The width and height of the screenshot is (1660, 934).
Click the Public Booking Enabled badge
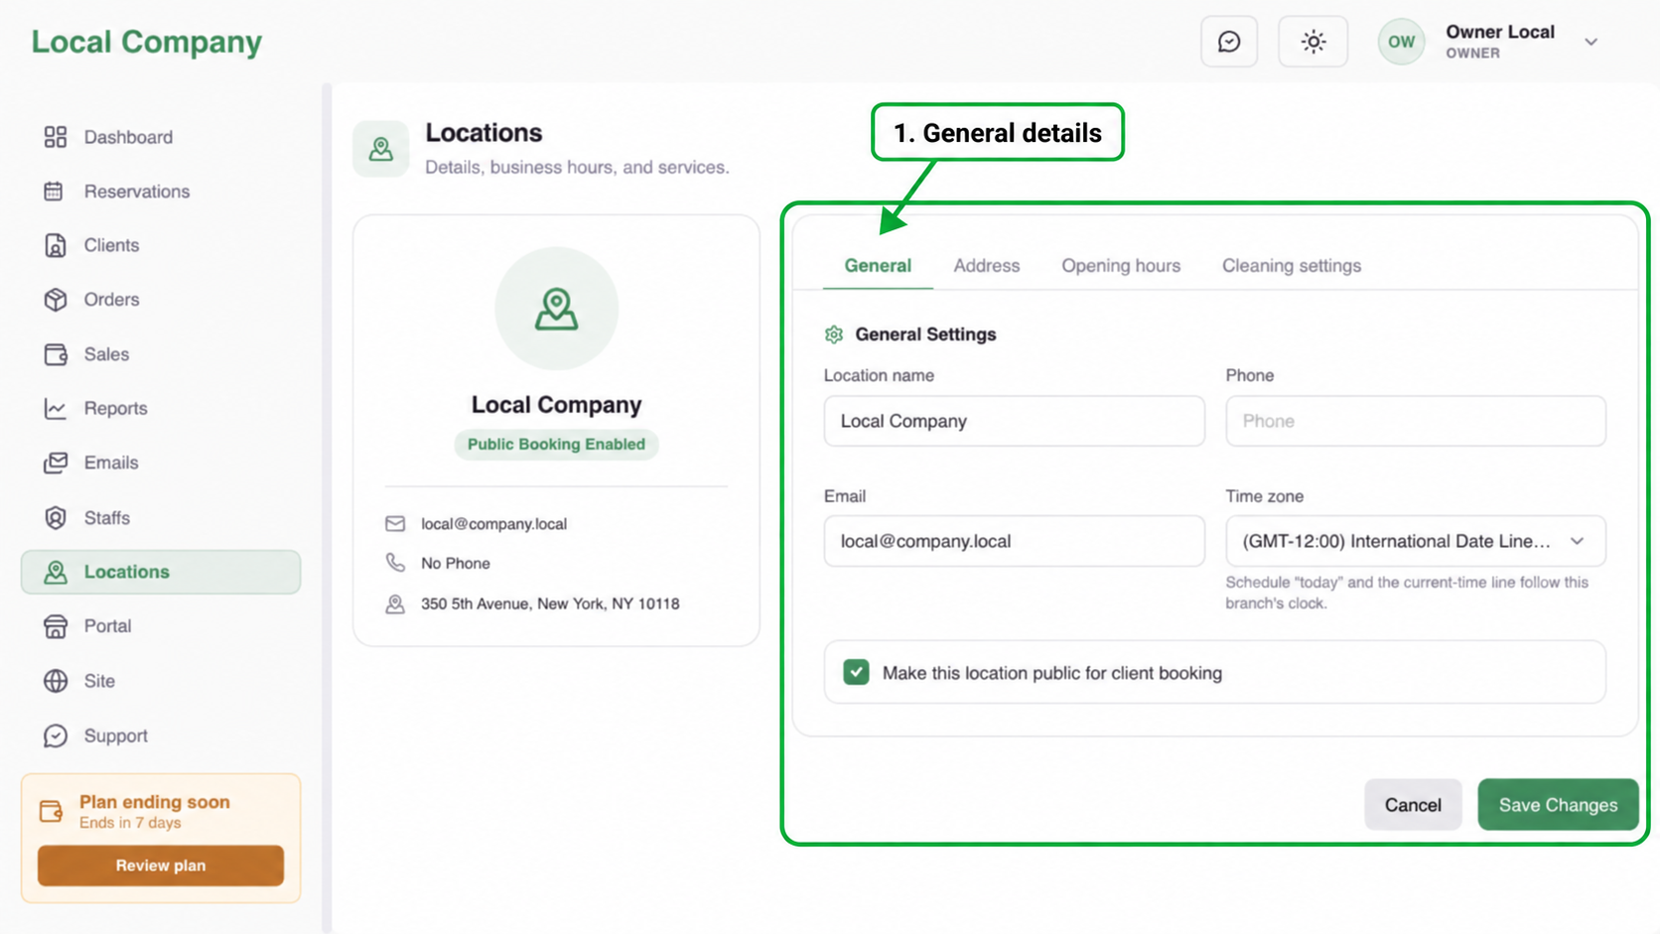[556, 444]
